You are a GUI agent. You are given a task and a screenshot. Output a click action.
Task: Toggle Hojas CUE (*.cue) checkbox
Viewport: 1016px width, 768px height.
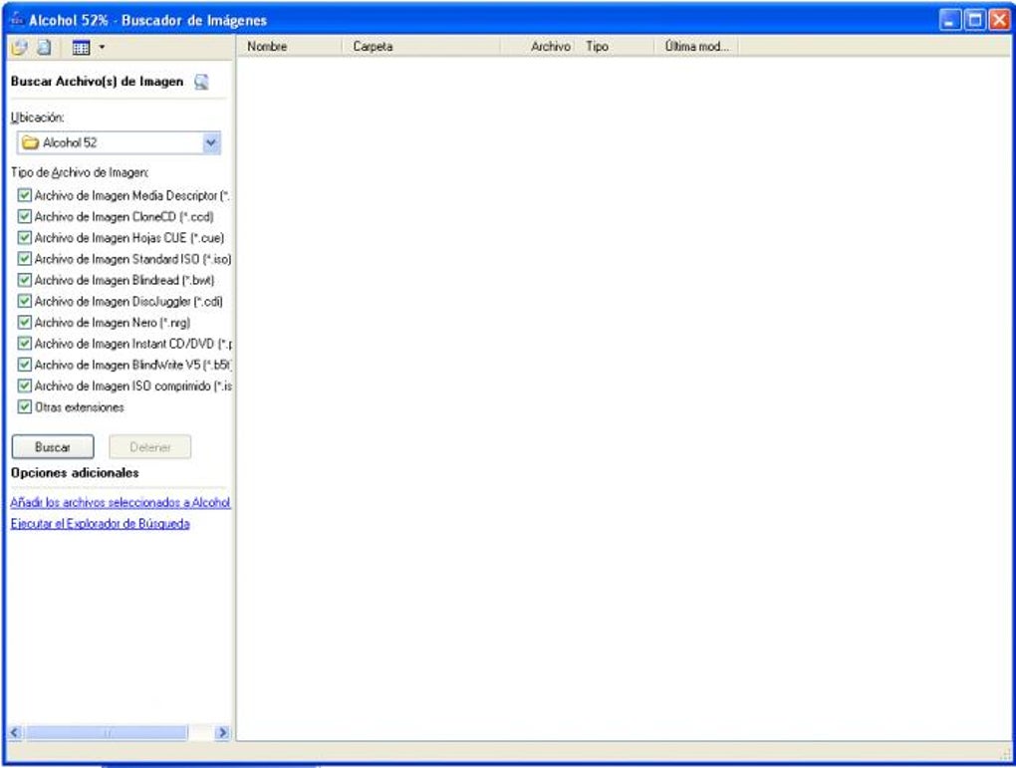click(x=25, y=237)
